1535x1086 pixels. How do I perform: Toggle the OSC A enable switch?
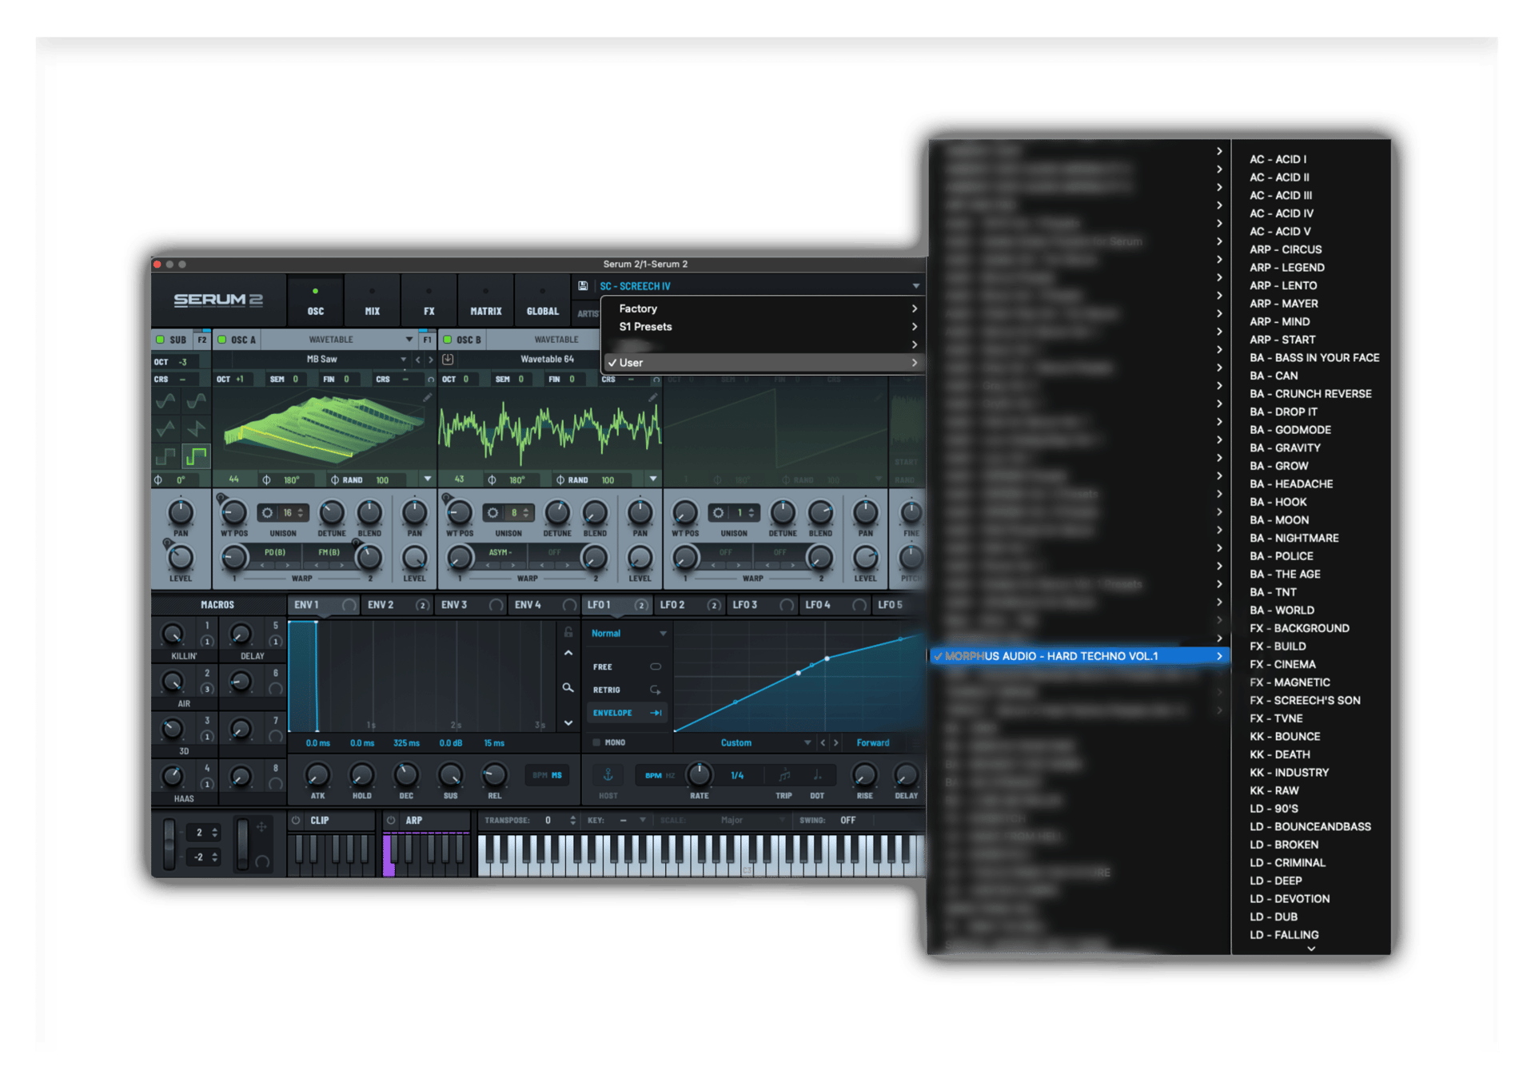point(222,340)
